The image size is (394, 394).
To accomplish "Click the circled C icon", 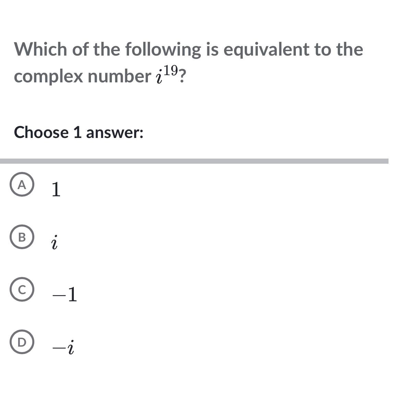I will (22, 290).
